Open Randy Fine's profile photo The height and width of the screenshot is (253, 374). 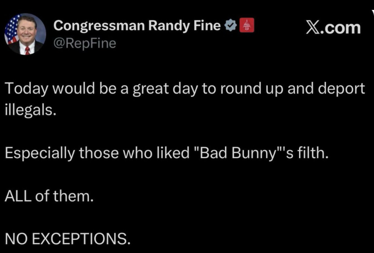pyautogui.click(x=25, y=34)
